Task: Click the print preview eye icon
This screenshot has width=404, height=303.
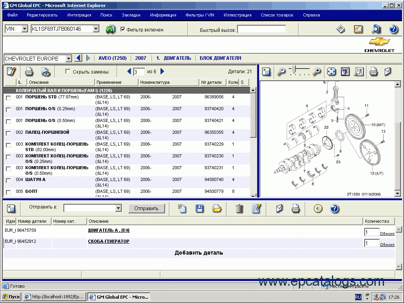Action: tap(46, 72)
